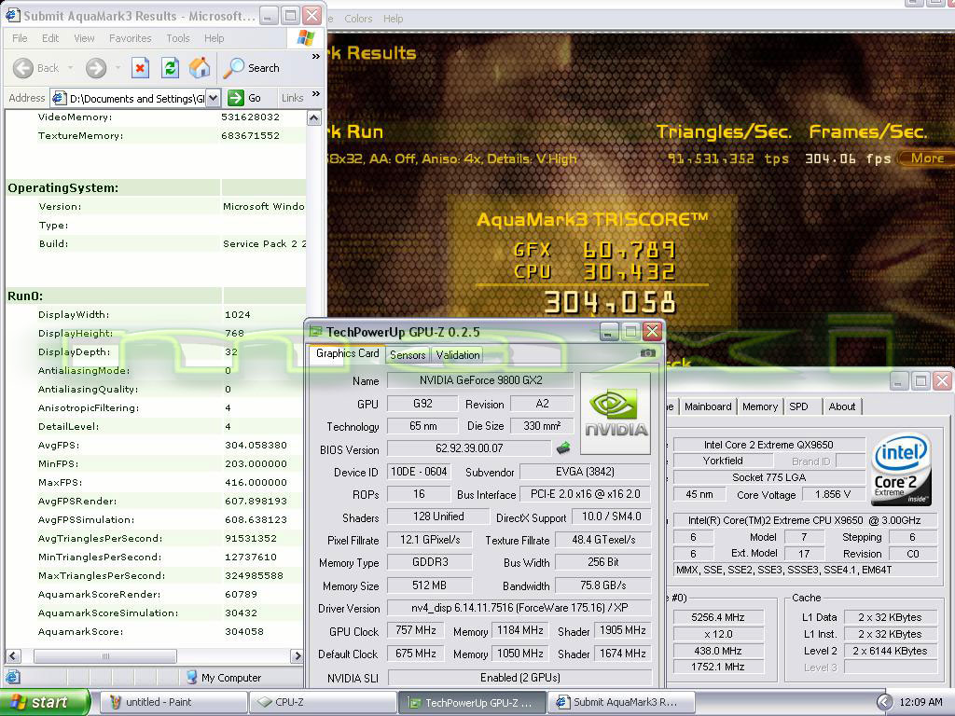
Task: Open the address bar dropdown
Action: click(213, 97)
